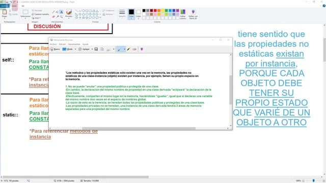This screenshot has width=326, height=183.
Task: Click the Paint Help question mark icon
Action: tap(324, 6)
